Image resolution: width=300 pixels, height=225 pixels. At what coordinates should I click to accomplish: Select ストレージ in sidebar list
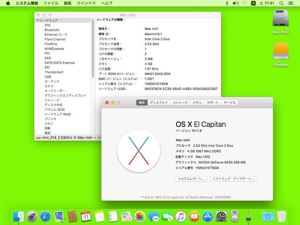click(52, 100)
